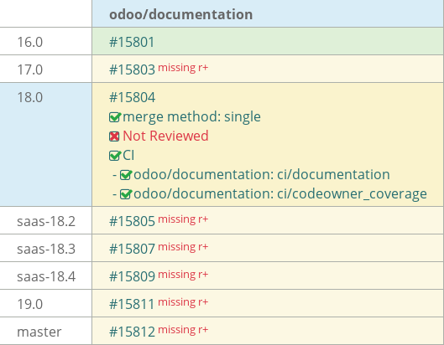Open pull request #15803
The height and width of the screenshot is (345, 444).
click(132, 70)
